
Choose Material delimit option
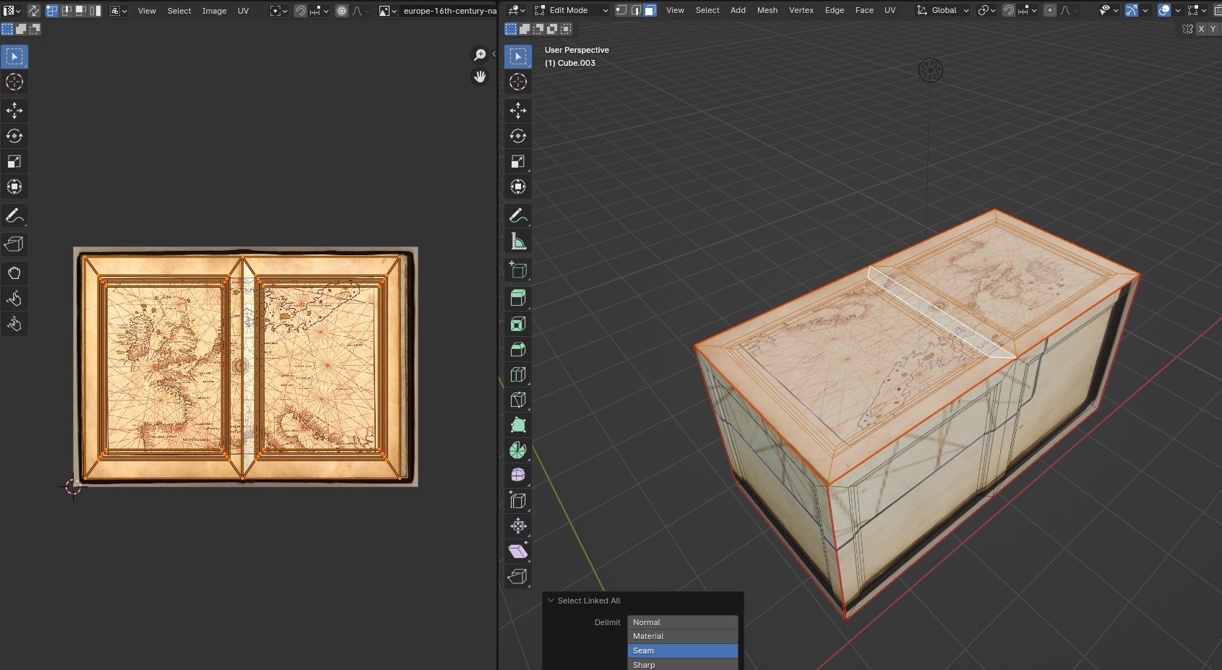click(x=682, y=636)
